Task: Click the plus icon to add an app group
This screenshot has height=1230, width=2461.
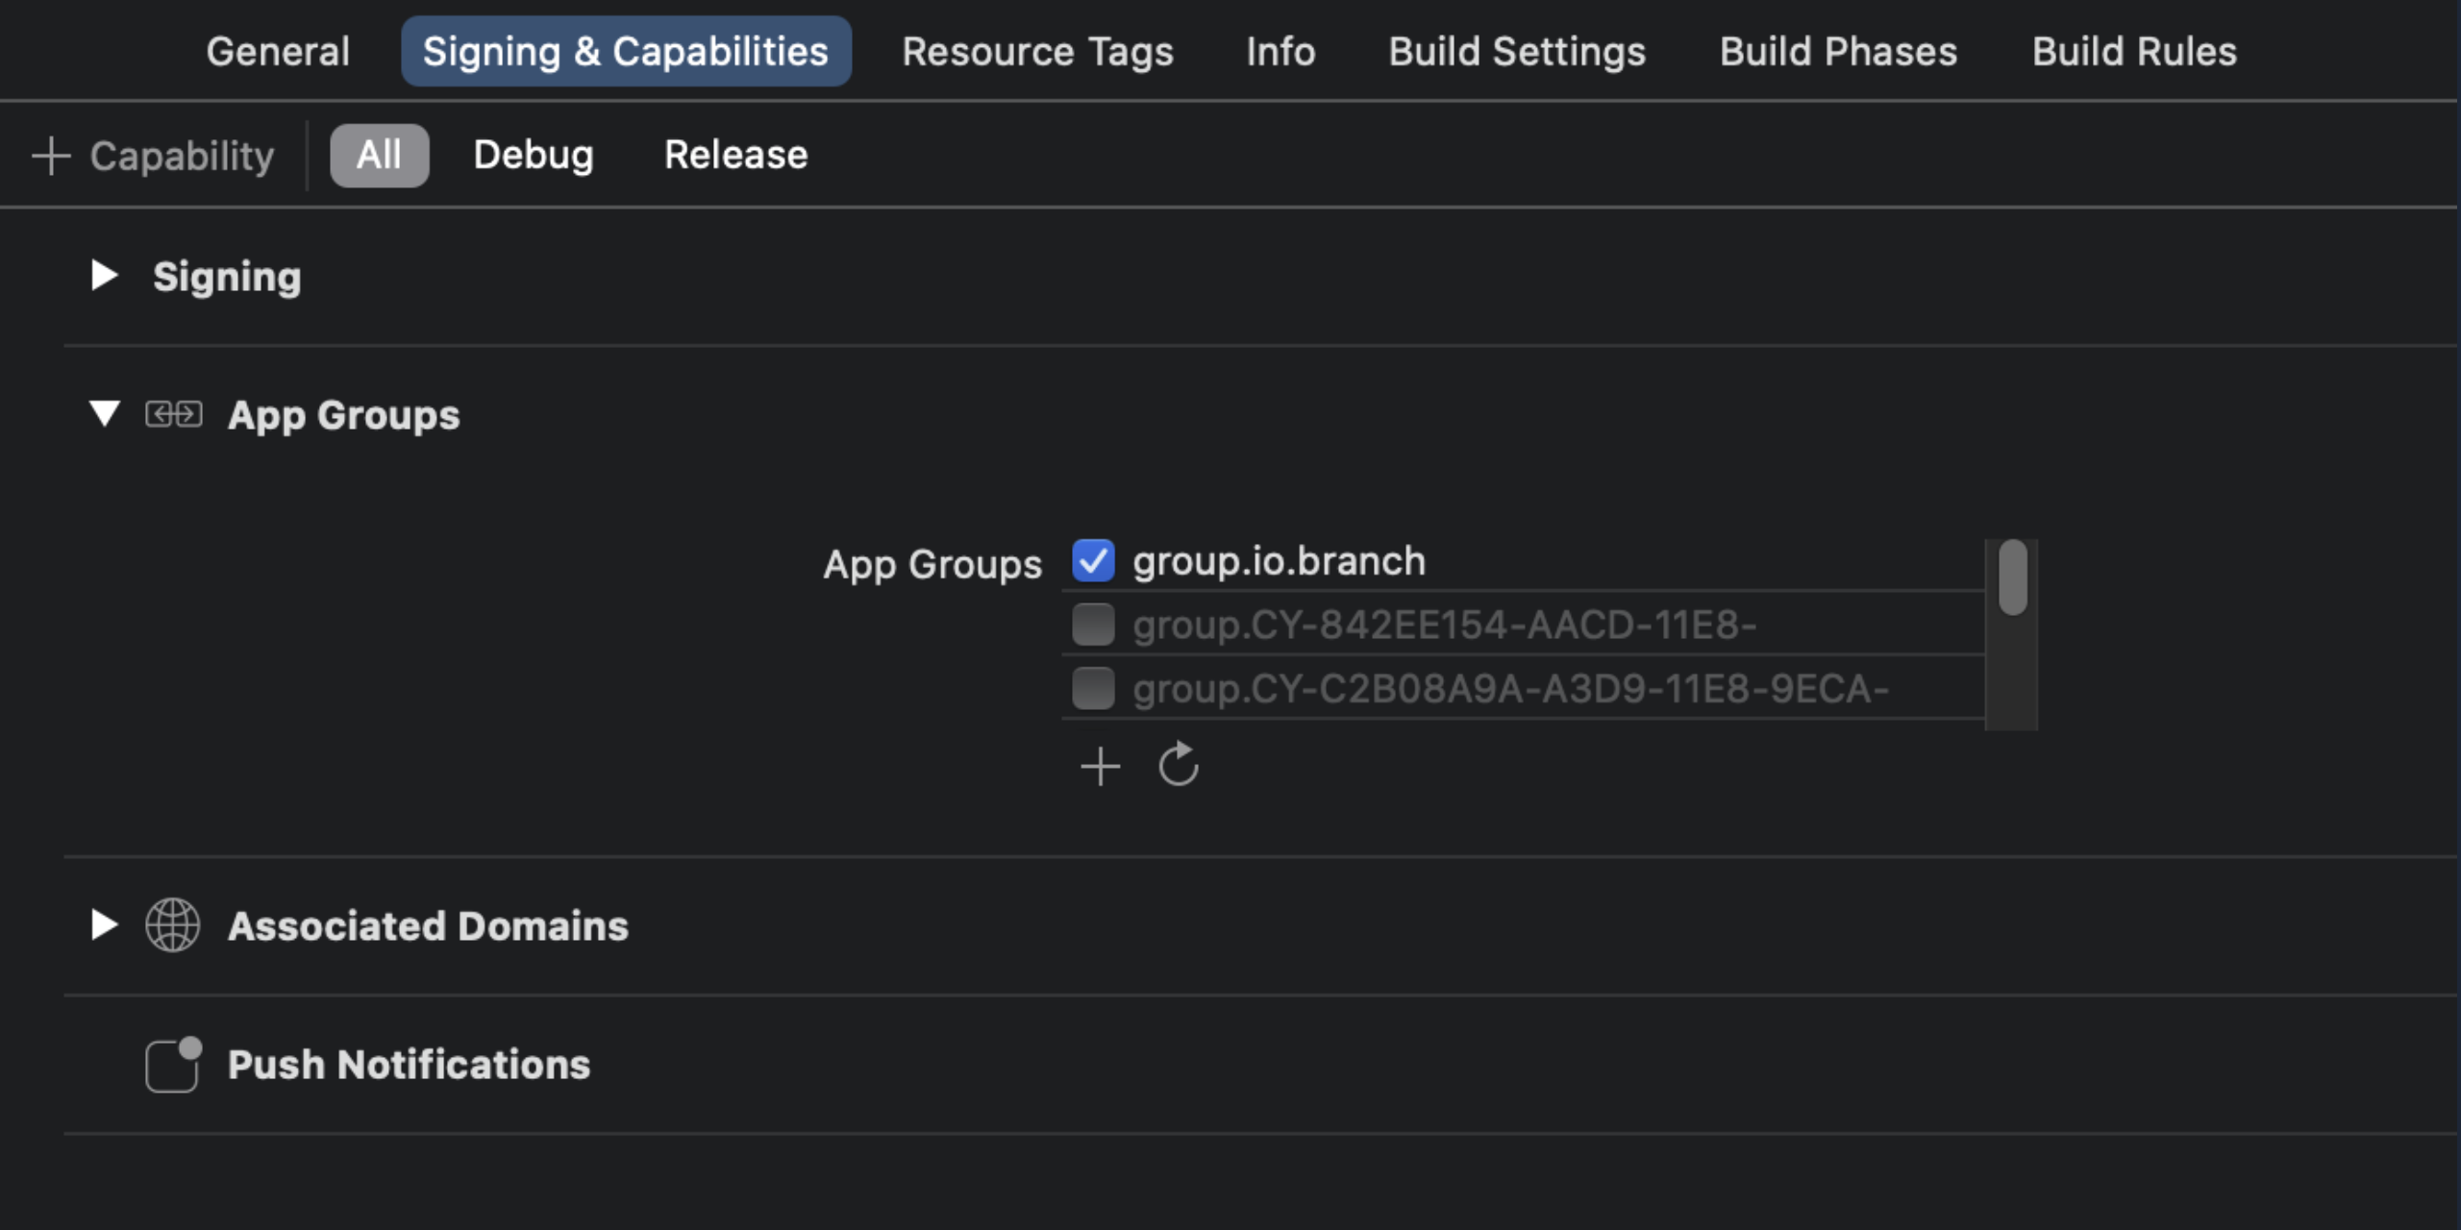Action: (x=1100, y=767)
